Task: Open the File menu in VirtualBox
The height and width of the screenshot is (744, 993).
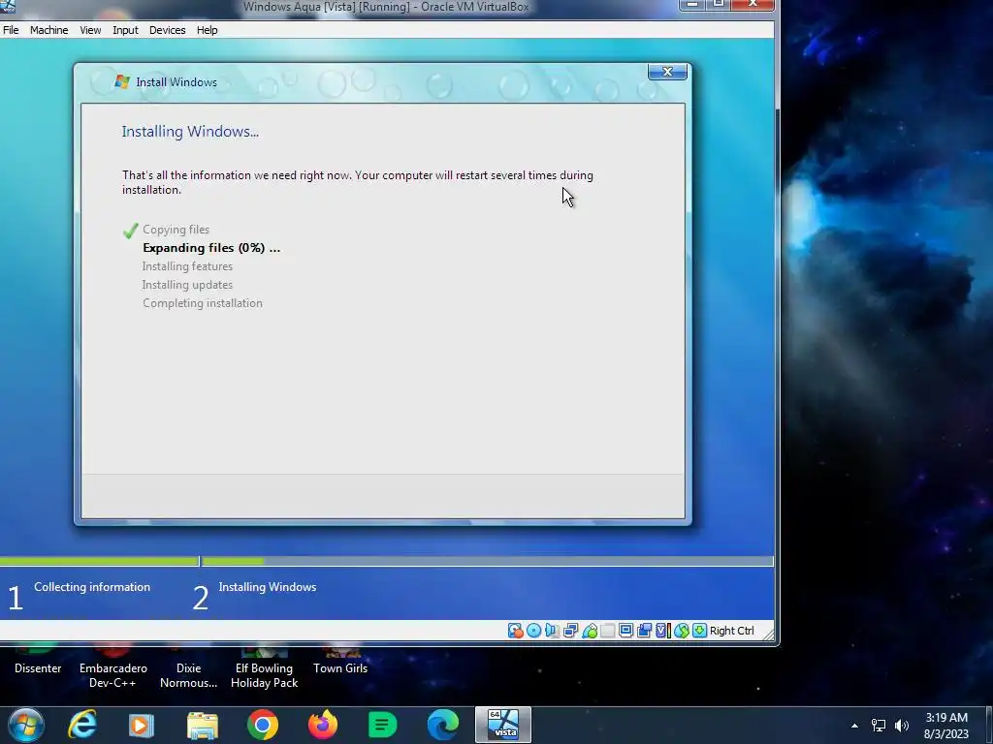Action: click(x=11, y=30)
